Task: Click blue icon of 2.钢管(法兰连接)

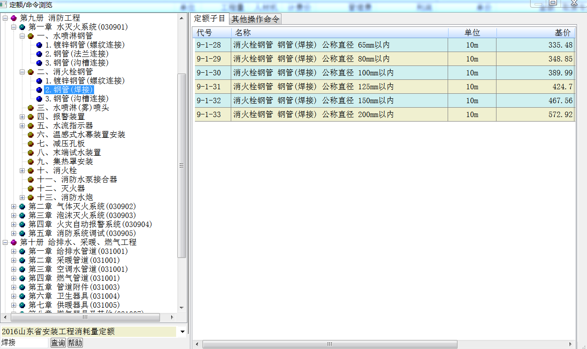Action: [x=39, y=54]
